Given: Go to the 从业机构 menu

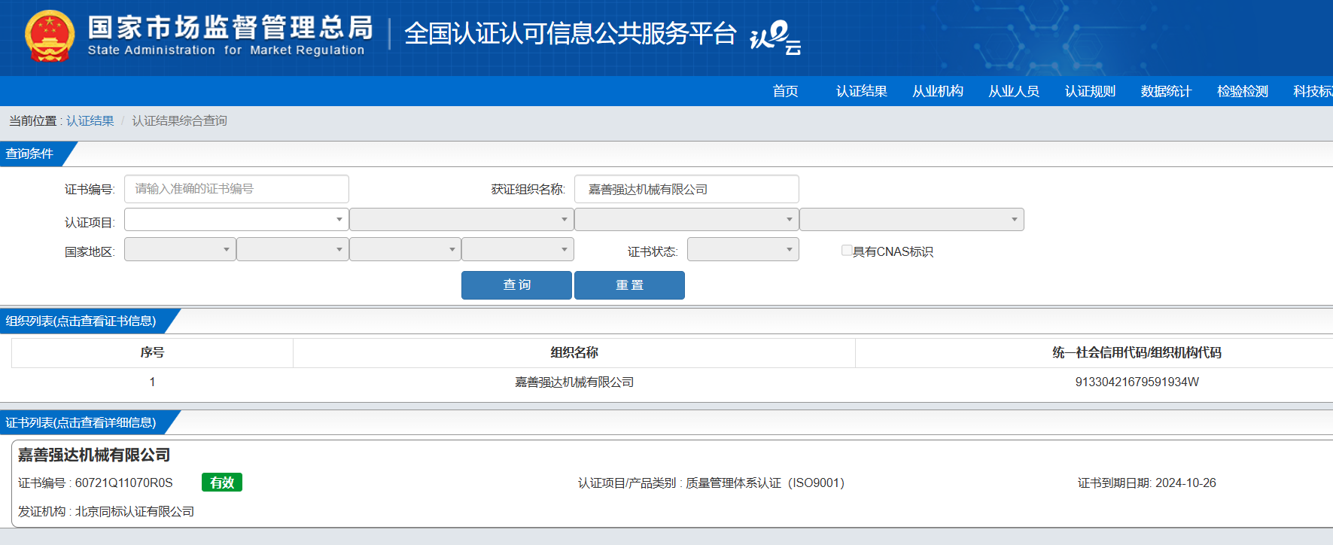Looking at the screenshot, I should pyautogui.click(x=937, y=91).
